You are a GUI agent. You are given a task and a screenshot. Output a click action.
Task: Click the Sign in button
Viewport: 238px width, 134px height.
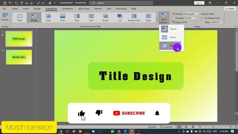click(x=199, y=3)
